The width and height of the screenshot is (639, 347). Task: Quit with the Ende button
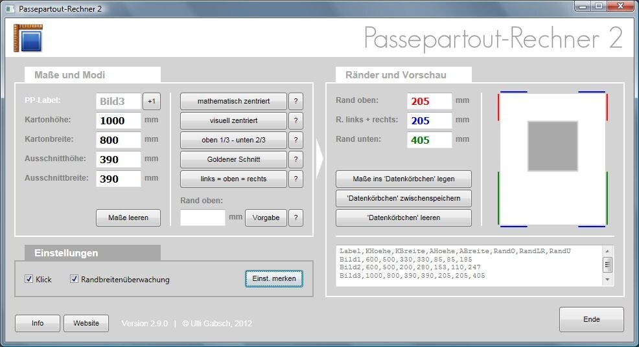point(591,319)
